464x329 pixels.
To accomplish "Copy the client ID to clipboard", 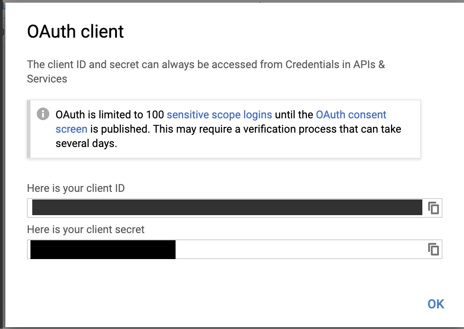I will [433, 208].
